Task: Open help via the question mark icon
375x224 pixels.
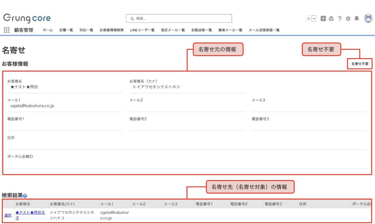Action: click(339, 19)
